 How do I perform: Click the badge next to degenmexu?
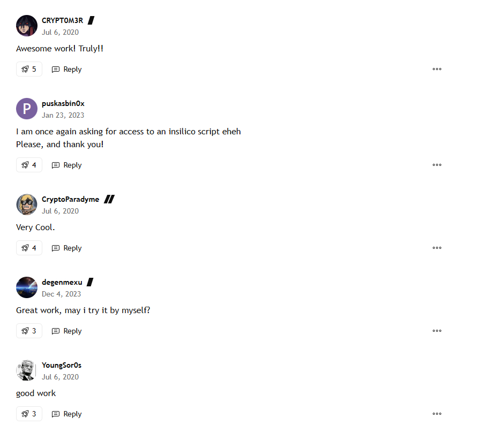pyautogui.click(x=90, y=282)
